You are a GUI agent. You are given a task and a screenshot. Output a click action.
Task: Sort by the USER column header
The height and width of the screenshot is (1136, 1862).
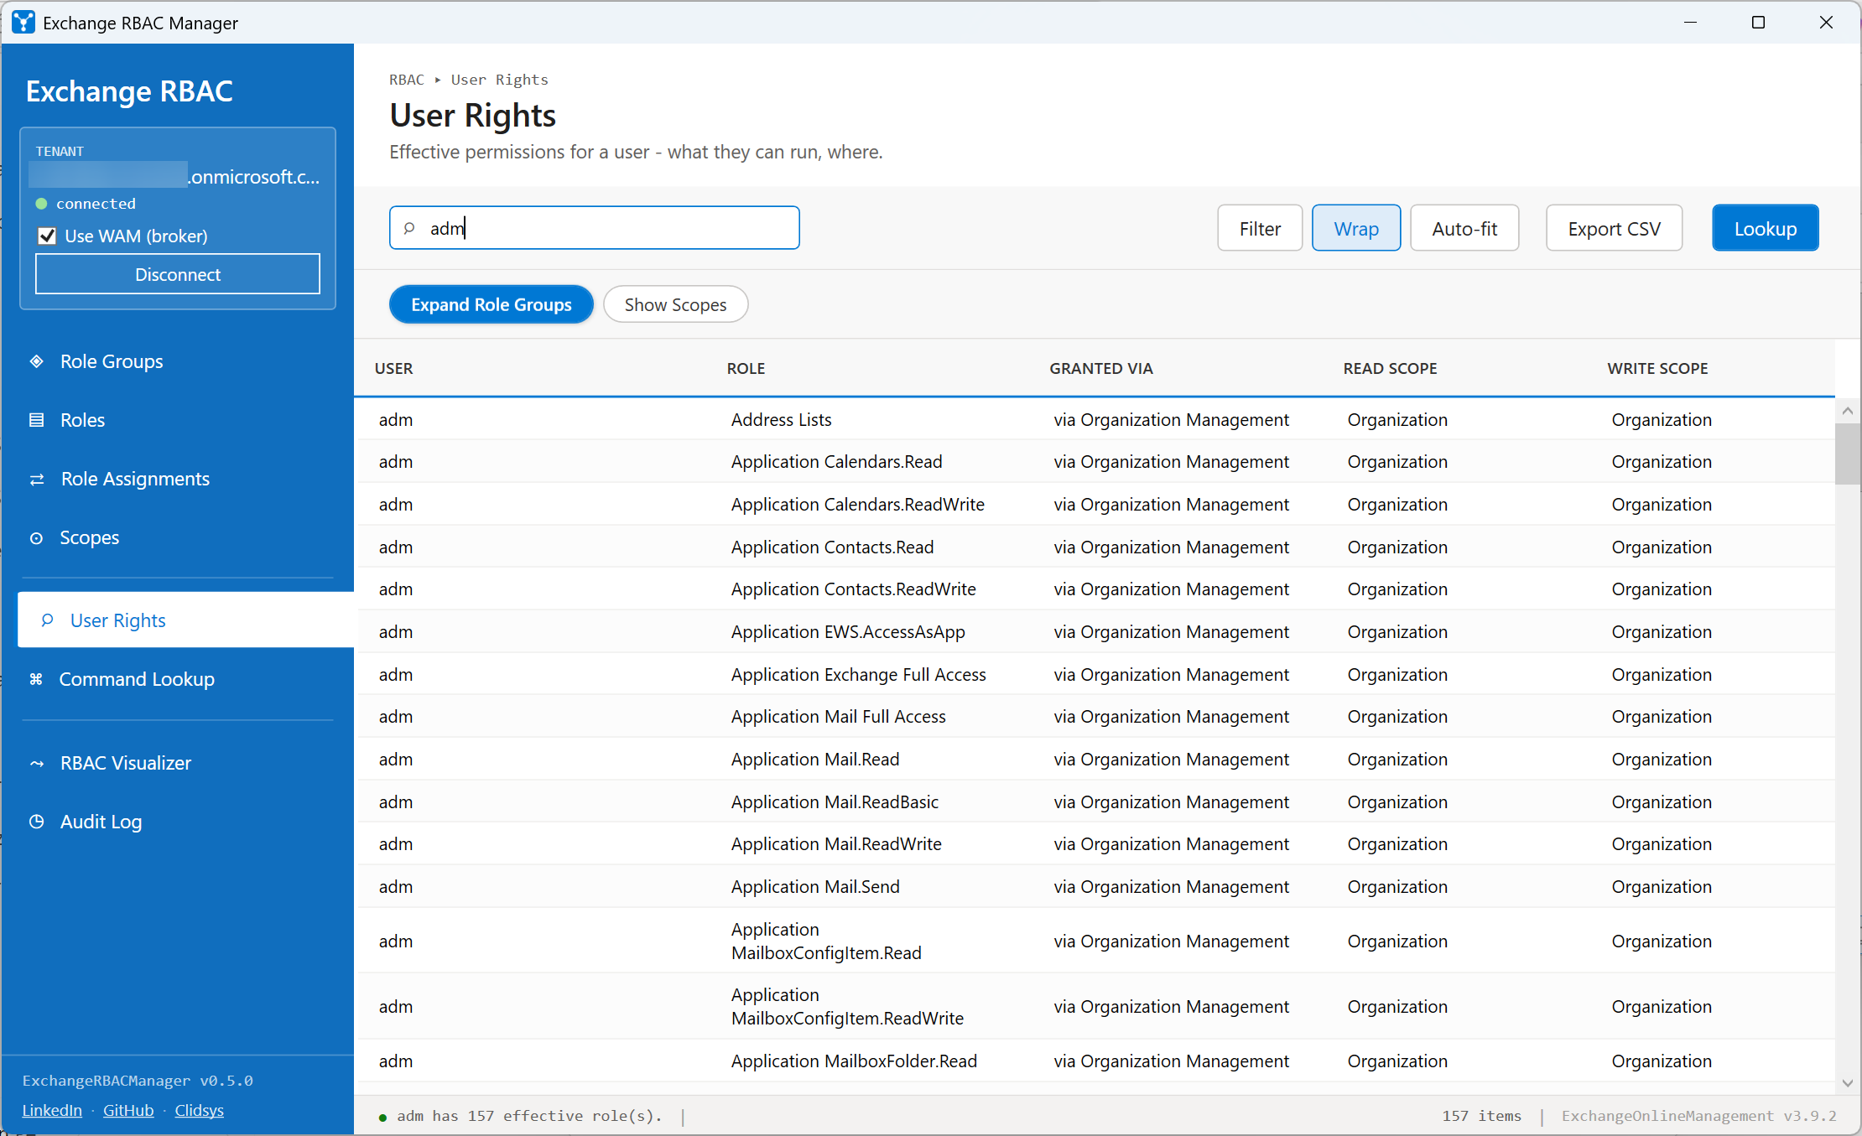393,368
